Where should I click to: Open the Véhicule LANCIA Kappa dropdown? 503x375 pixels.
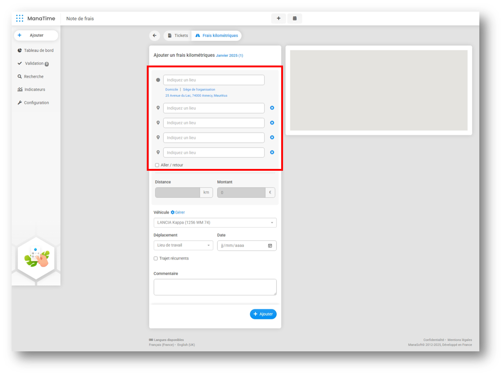point(215,222)
